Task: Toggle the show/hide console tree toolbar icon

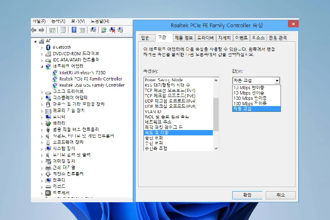Action: (52, 30)
